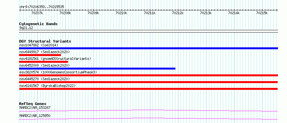Click the RefSeq Genes track title
The height and width of the screenshot is (123, 287).
point(33,104)
